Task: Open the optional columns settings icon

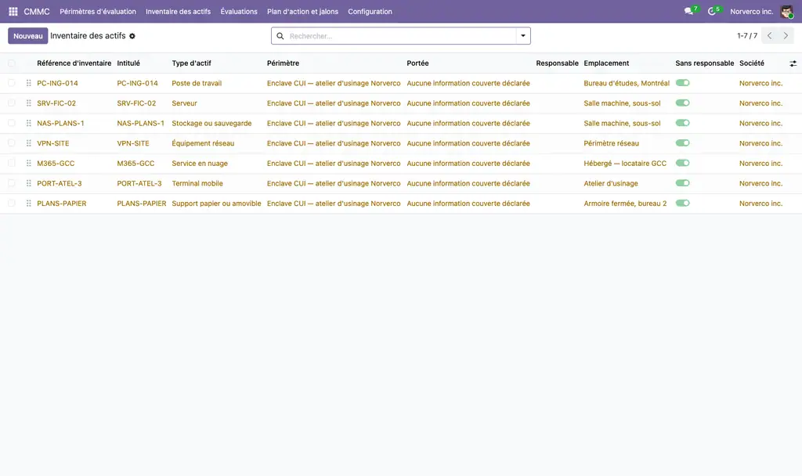Action: (x=793, y=63)
